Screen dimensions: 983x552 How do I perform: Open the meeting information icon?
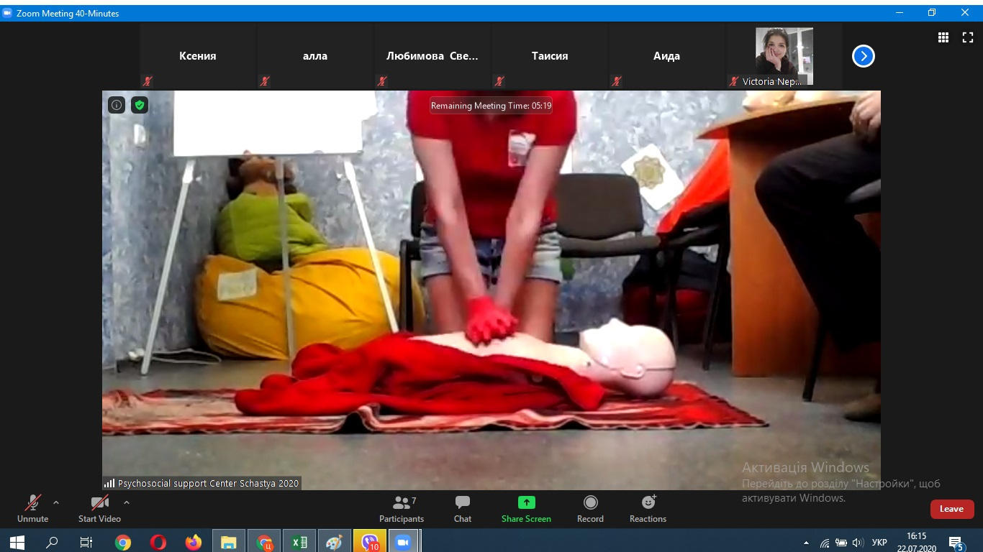tap(117, 105)
